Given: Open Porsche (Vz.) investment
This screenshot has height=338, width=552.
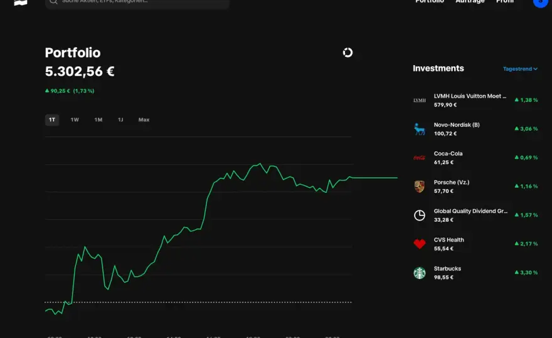Looking at the screenshot, I should (475, 187).
